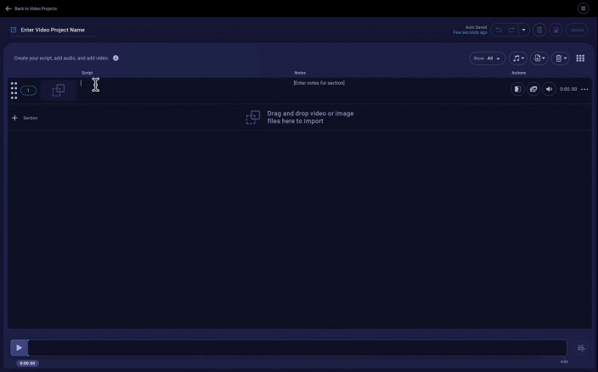Open the import file dropdown
Screen dimensions: 598x372
click(x=539, y=58)
